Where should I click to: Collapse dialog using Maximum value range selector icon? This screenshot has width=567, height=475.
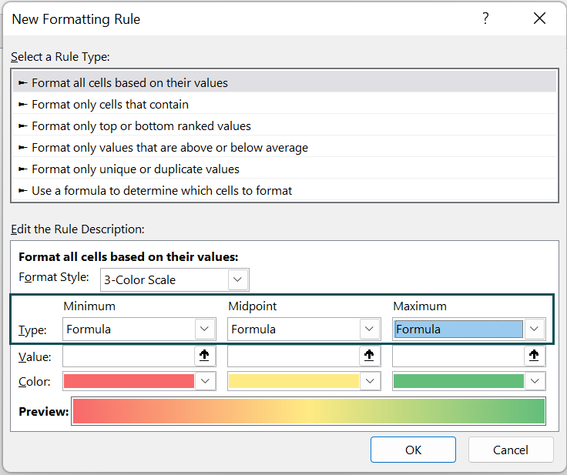[x=534, y=356]
